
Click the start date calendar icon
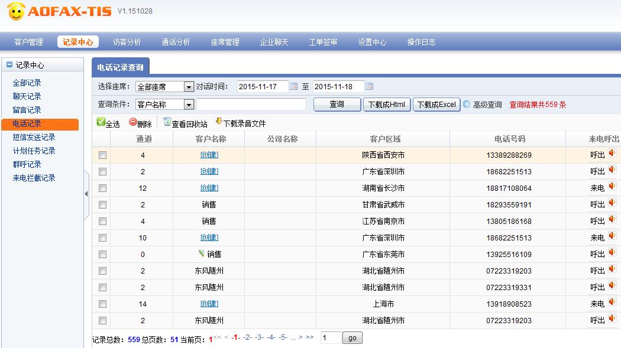(x=293, y=87)
